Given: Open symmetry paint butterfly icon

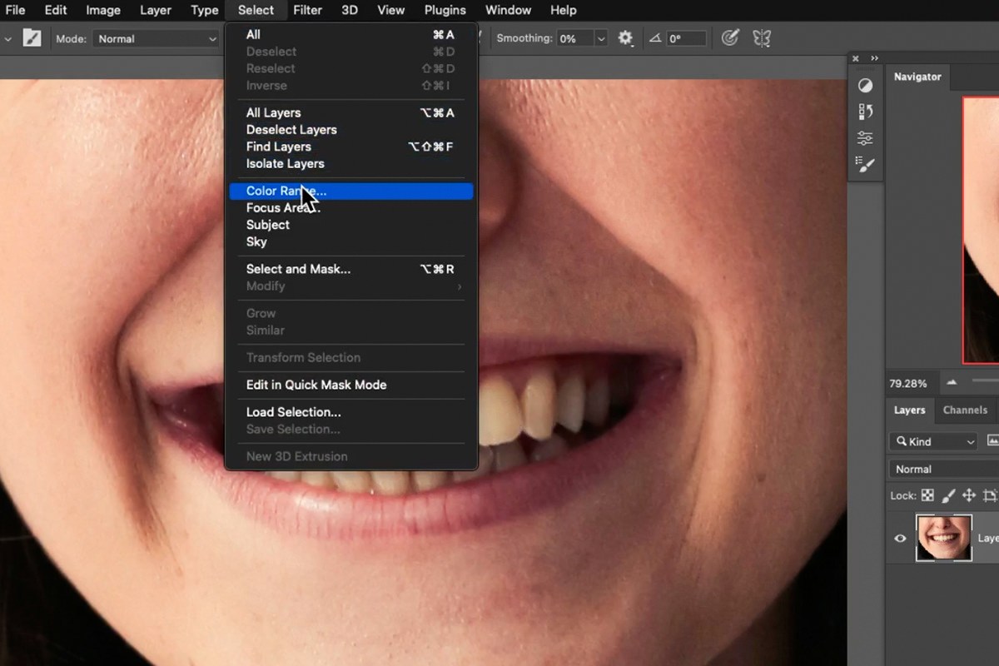Looking at the screenshot, I should coord(761,38).
